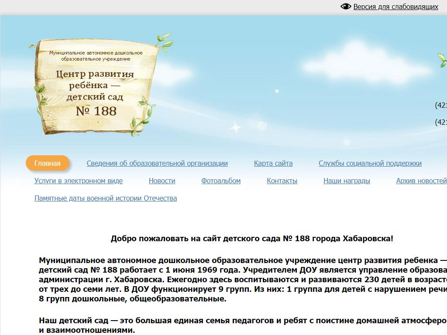447x335 pixels.
Task: Click the eye icon for visually impaired version
Action: click(346, 7)
